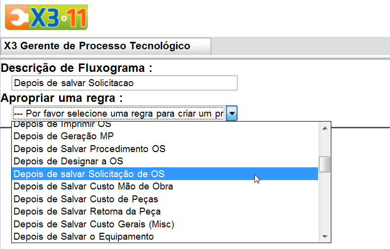Click the list scrollbar down arrow

click(324, 236)
